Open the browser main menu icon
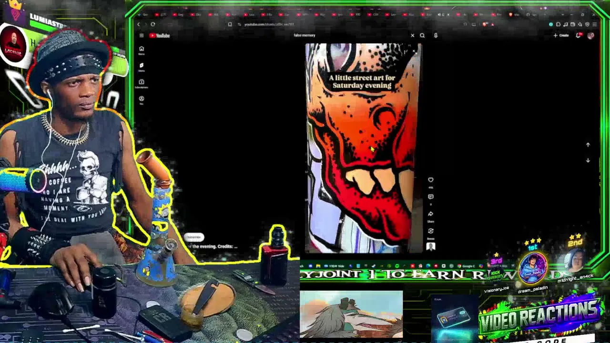 point(594,24)
